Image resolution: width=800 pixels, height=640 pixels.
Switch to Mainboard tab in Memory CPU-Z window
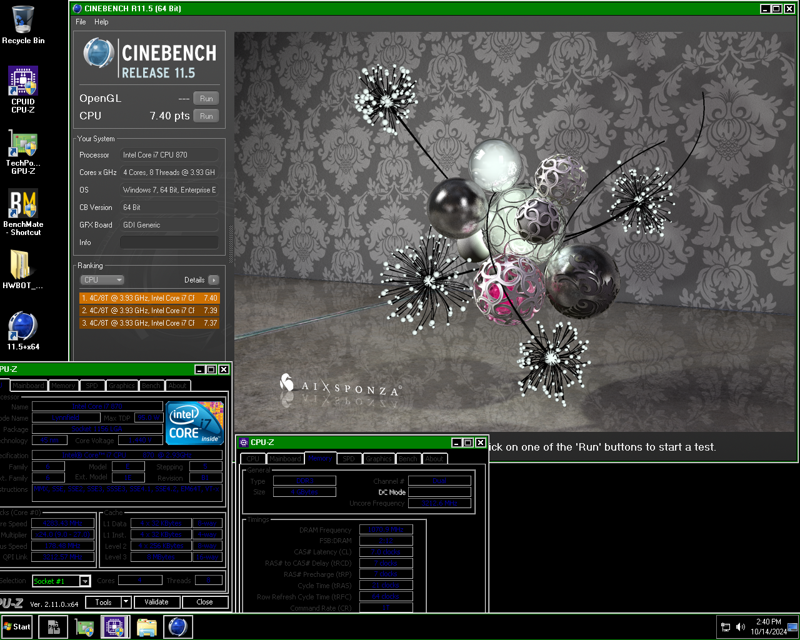tap(285, 459)
